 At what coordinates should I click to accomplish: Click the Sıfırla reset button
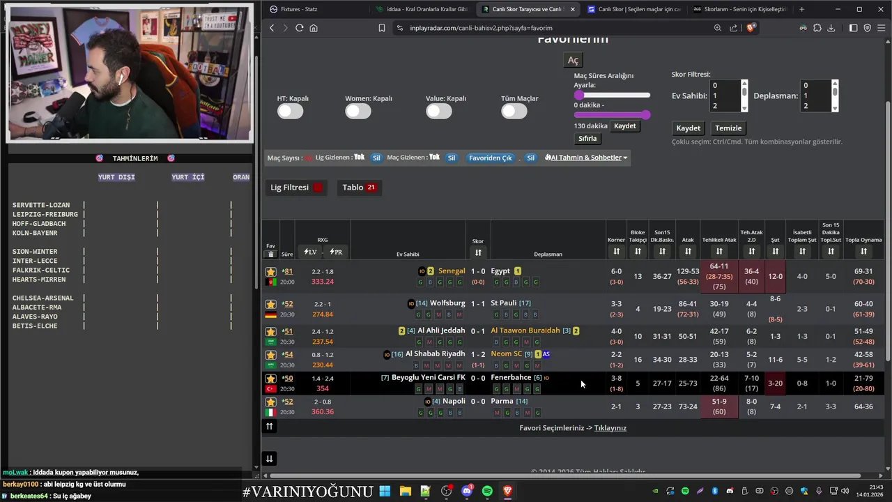pos(587,139)
